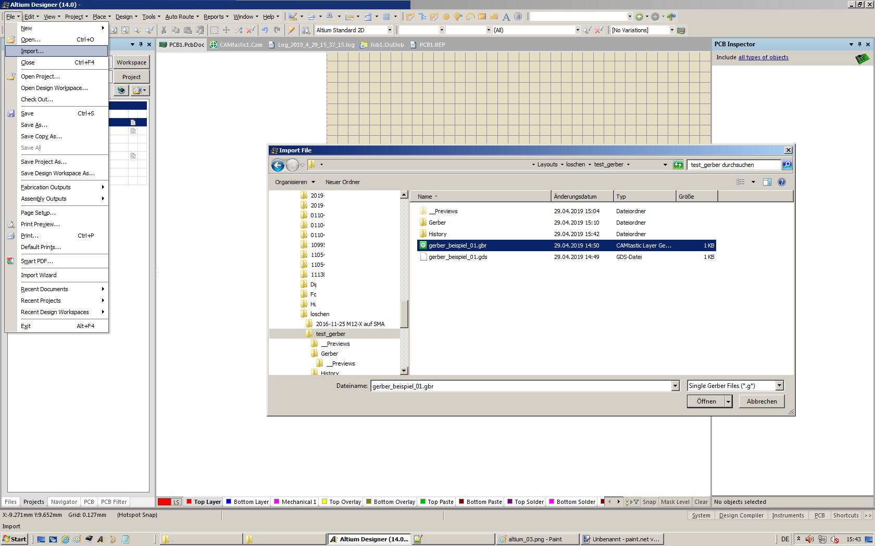875x546 pixels.
Task: Click the Neuer Ordner button
Action: click(343, 182)
